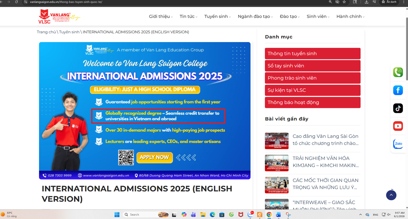Show hidden system tray icons

[360, 215]
